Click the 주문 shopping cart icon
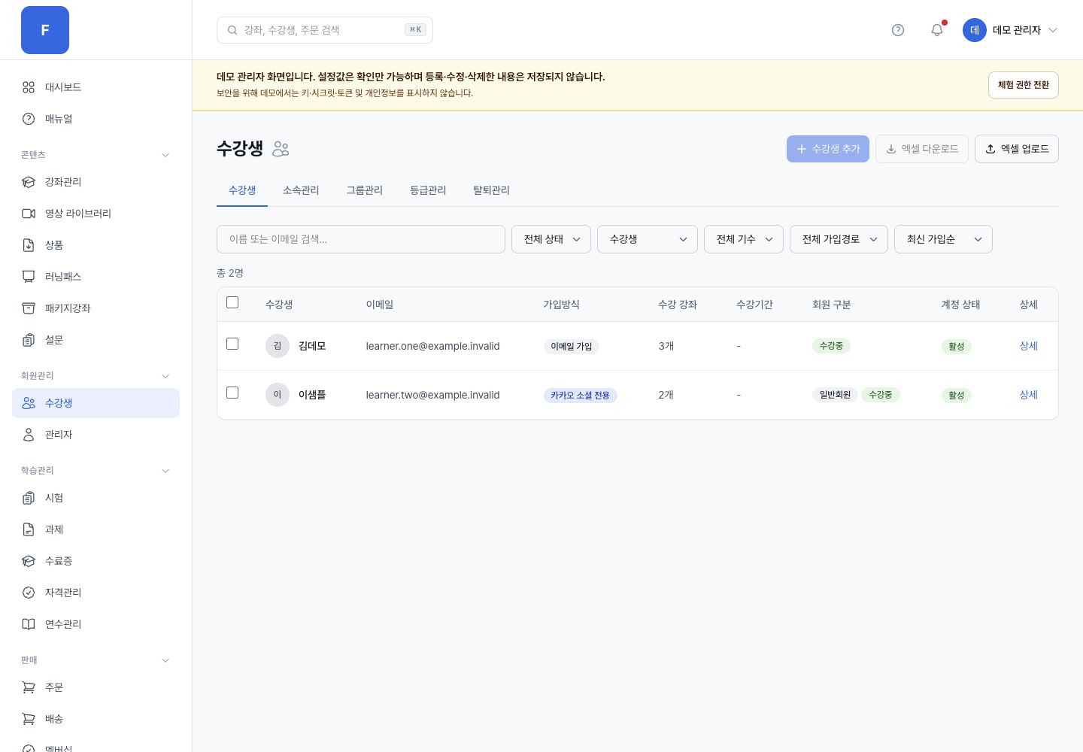1083x752 pixels. pyautogui.click(x=29, y=687)
